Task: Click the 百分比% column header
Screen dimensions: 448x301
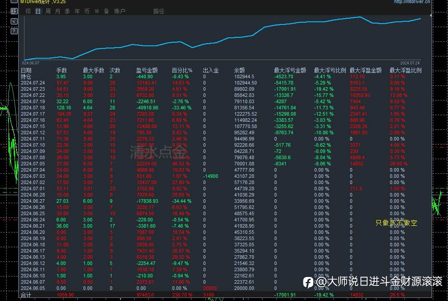Action: pos(182,70)
